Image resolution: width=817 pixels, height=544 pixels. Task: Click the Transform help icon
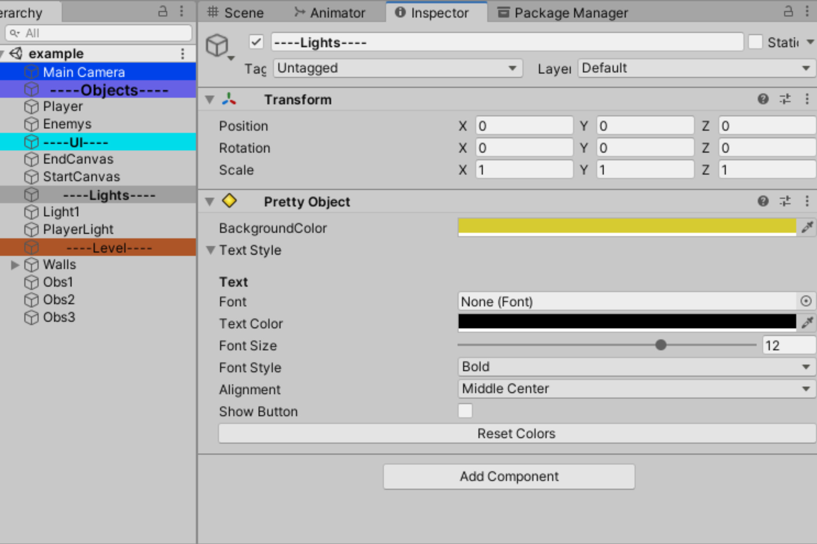click(763, 99)
